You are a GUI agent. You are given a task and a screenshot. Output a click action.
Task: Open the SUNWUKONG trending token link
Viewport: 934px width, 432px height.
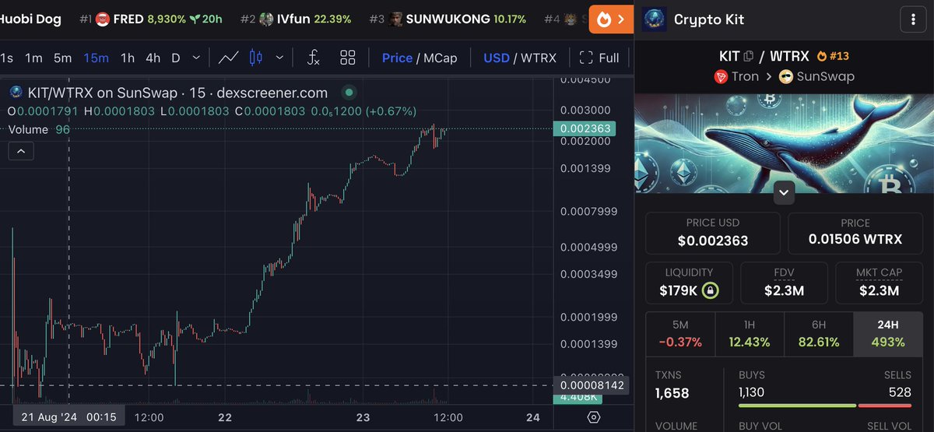point(448,19)
